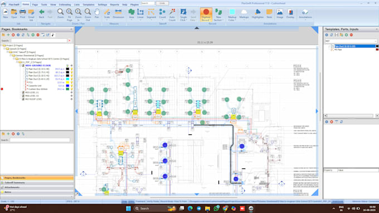This screenshot has height=213, width=379.
Task: Go Back using the green arrow icon
Action: pyautogui.click(x=42, y=12)
